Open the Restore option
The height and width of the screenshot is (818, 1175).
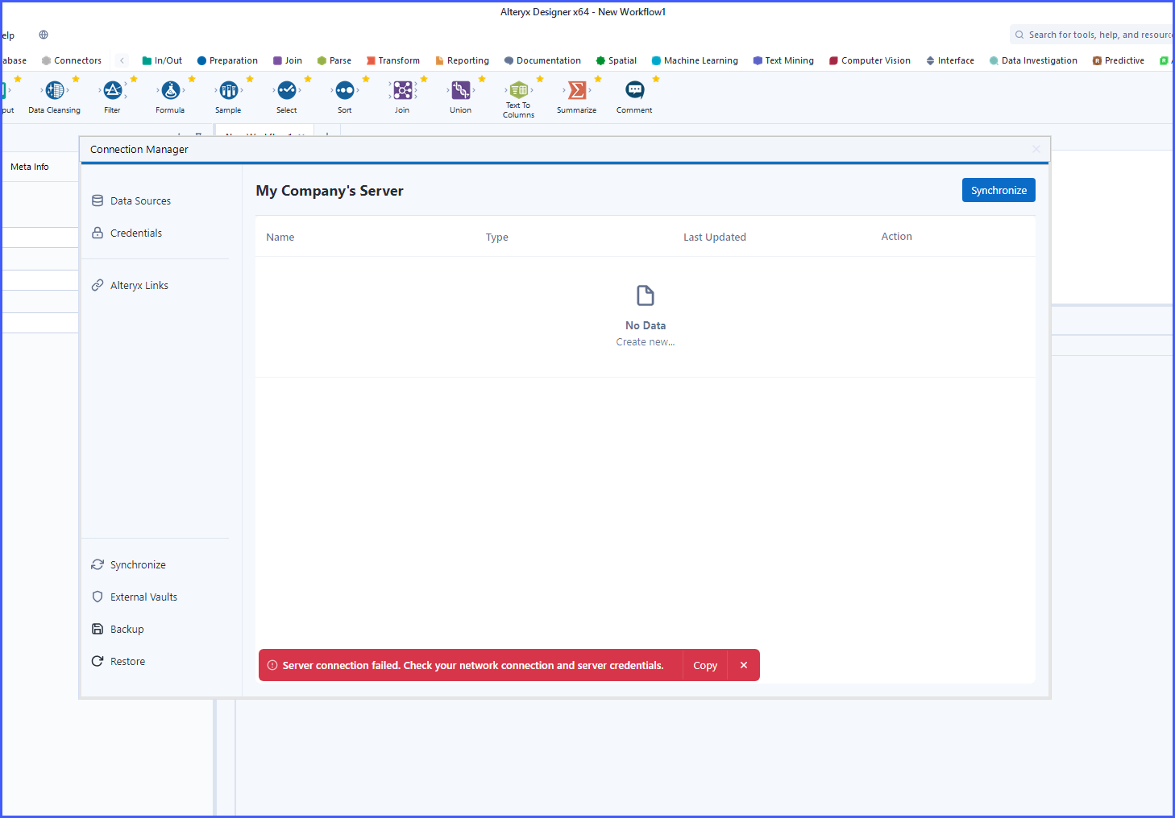tap(118, 661)
